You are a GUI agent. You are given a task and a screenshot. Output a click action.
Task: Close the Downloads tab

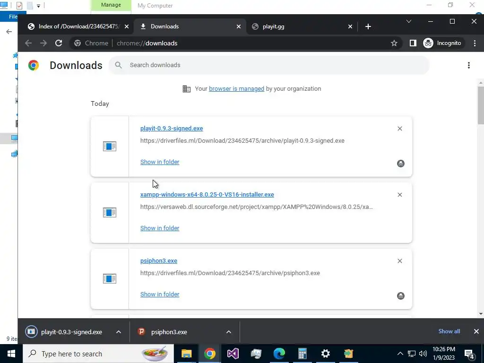point(239,26)
